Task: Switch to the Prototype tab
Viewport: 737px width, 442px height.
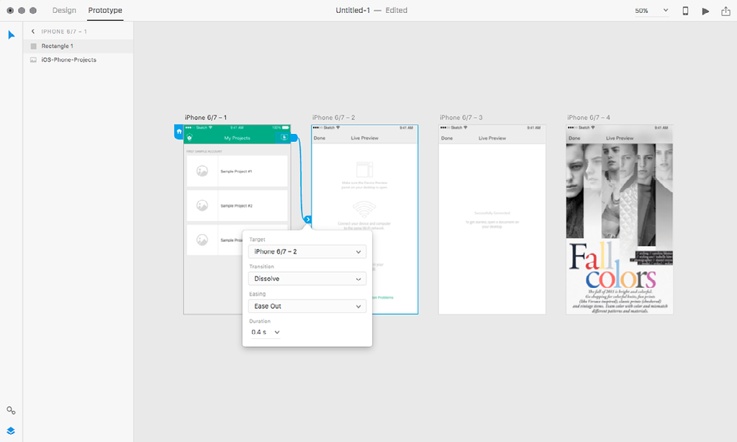Action: coord(105,10)
